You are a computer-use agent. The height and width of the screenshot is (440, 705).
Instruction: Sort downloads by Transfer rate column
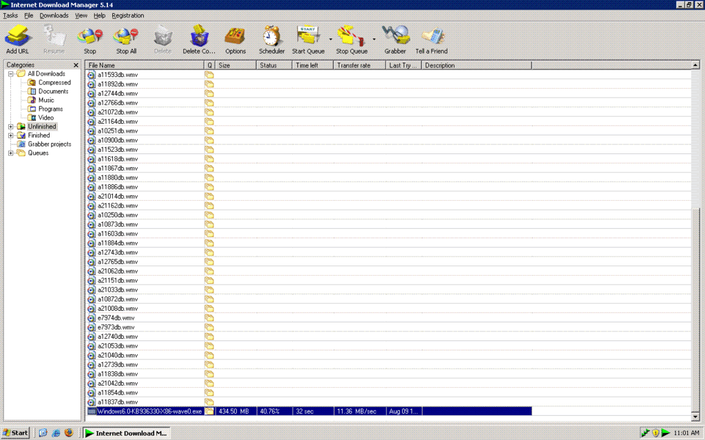pyautogui.click(x=359, y=65)
